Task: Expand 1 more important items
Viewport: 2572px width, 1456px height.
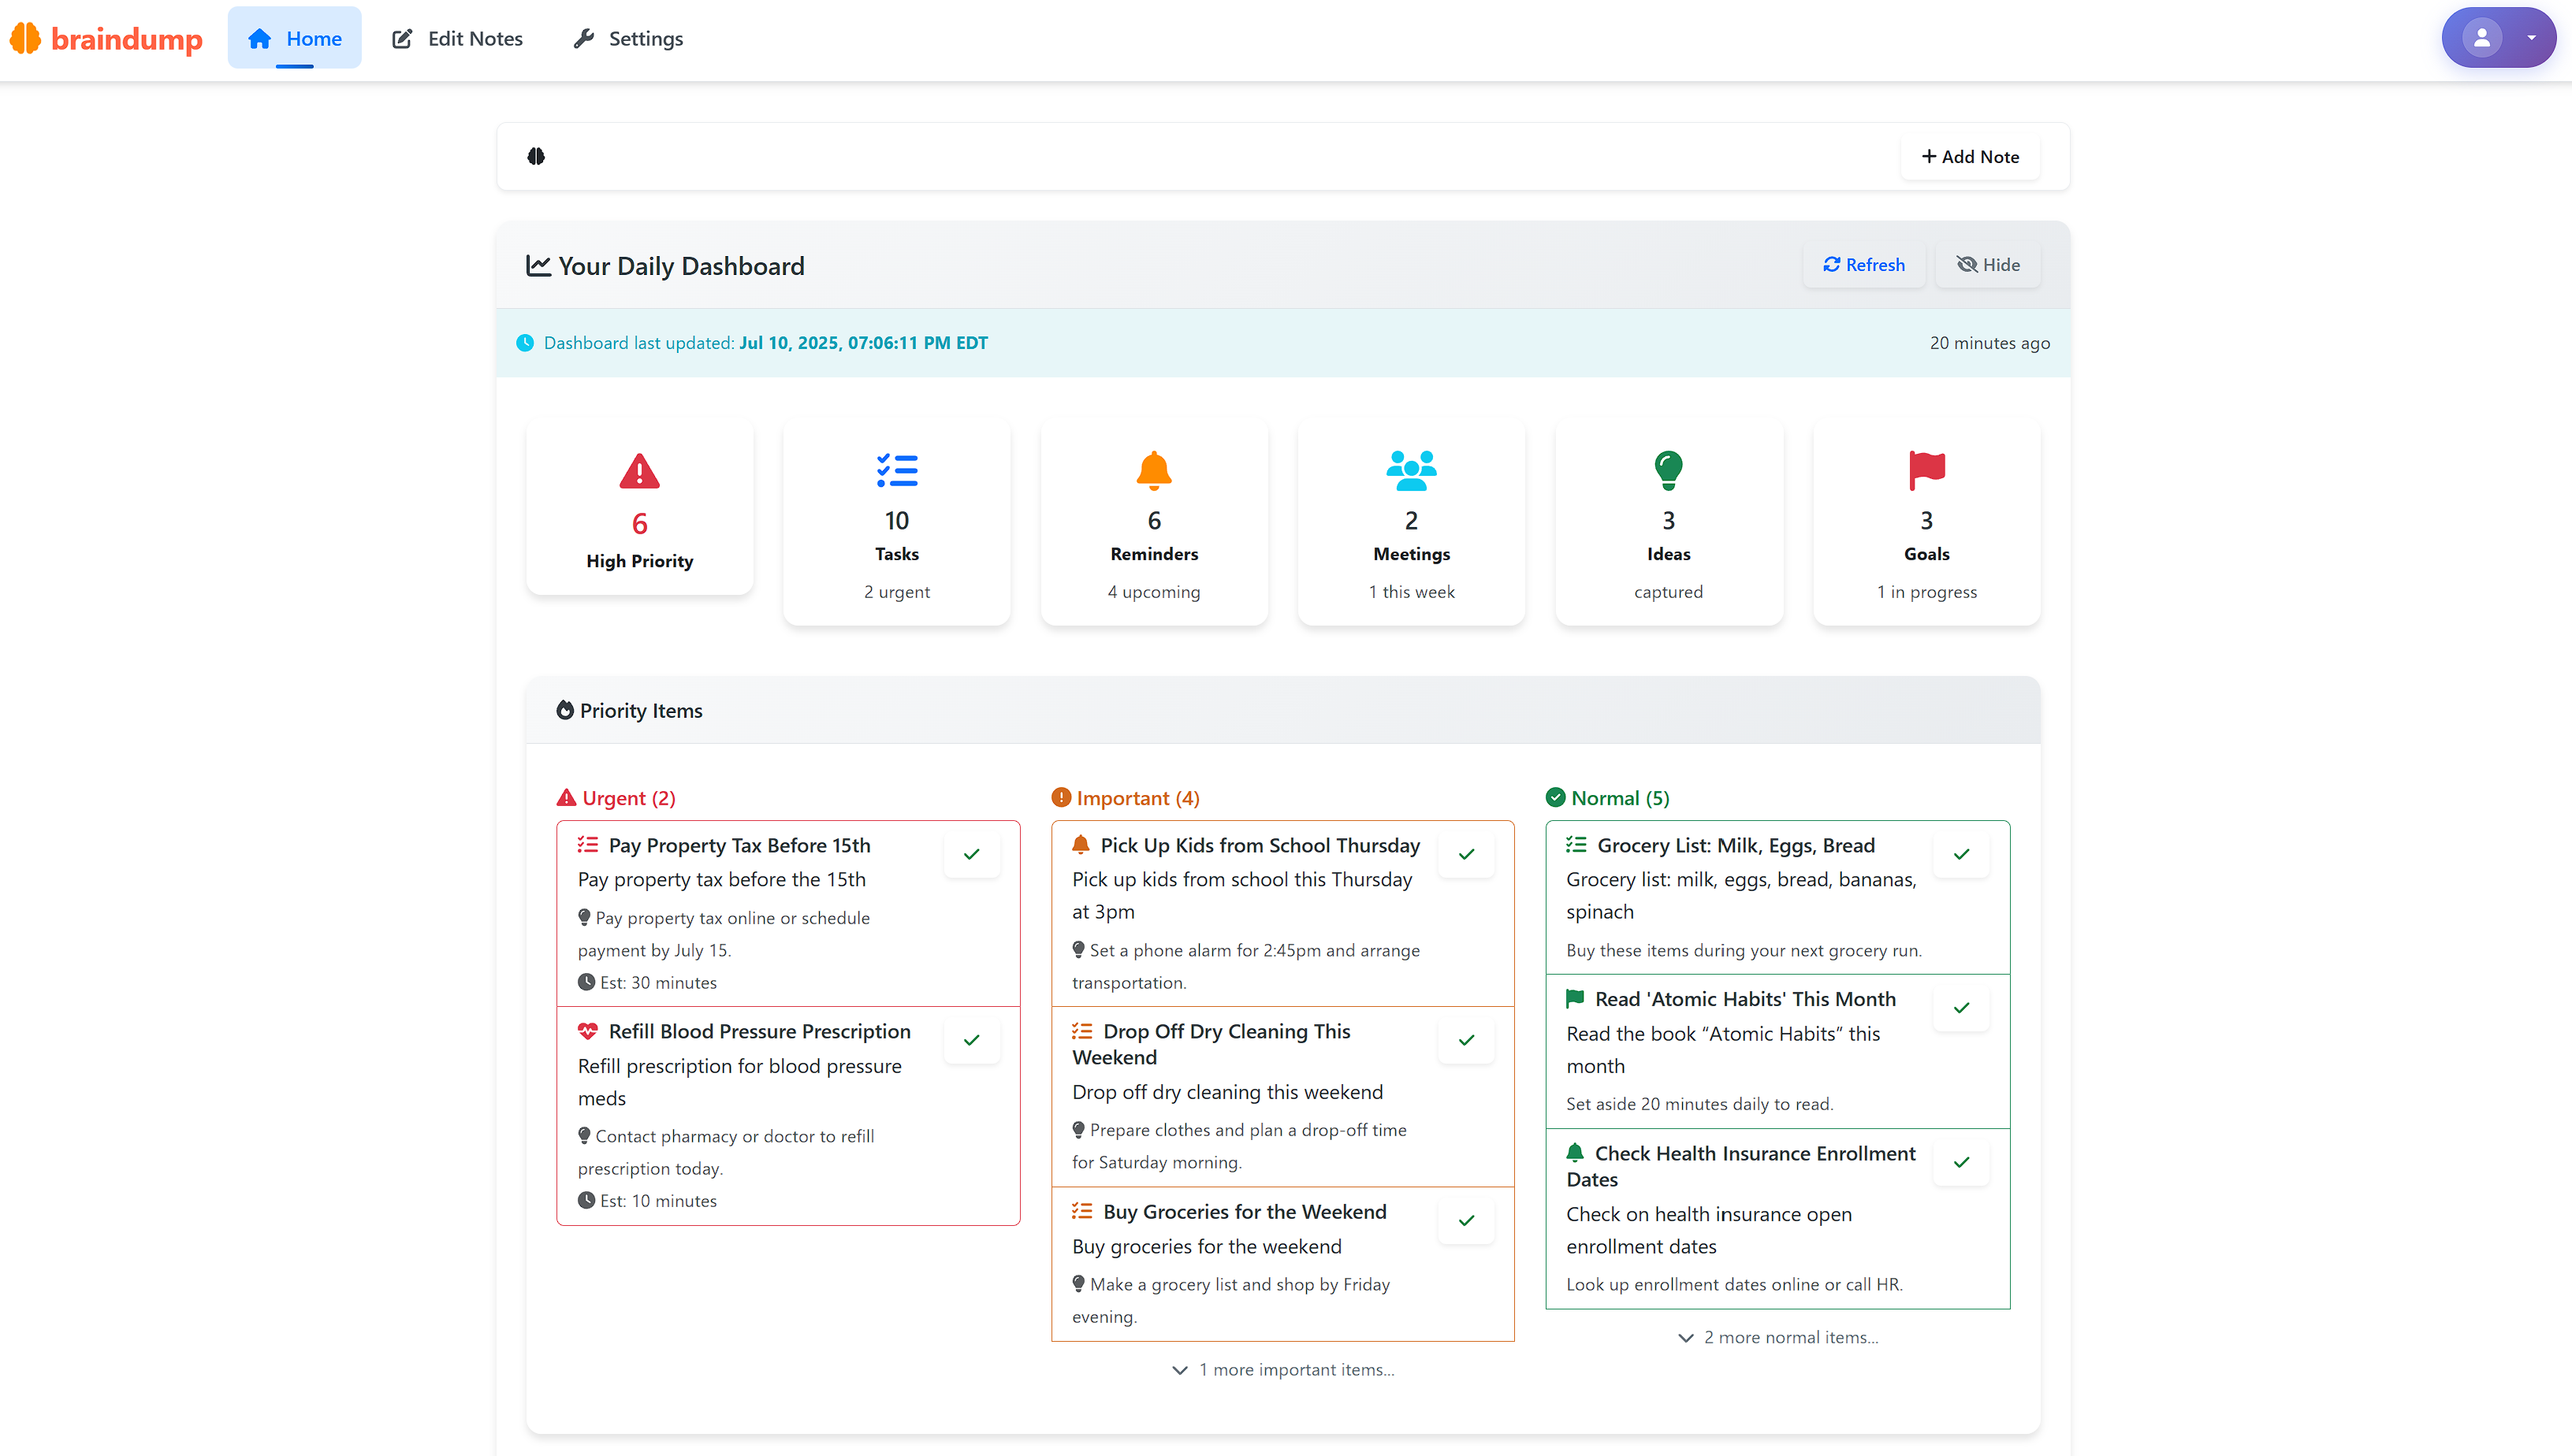Action: click(1282, 1369)
